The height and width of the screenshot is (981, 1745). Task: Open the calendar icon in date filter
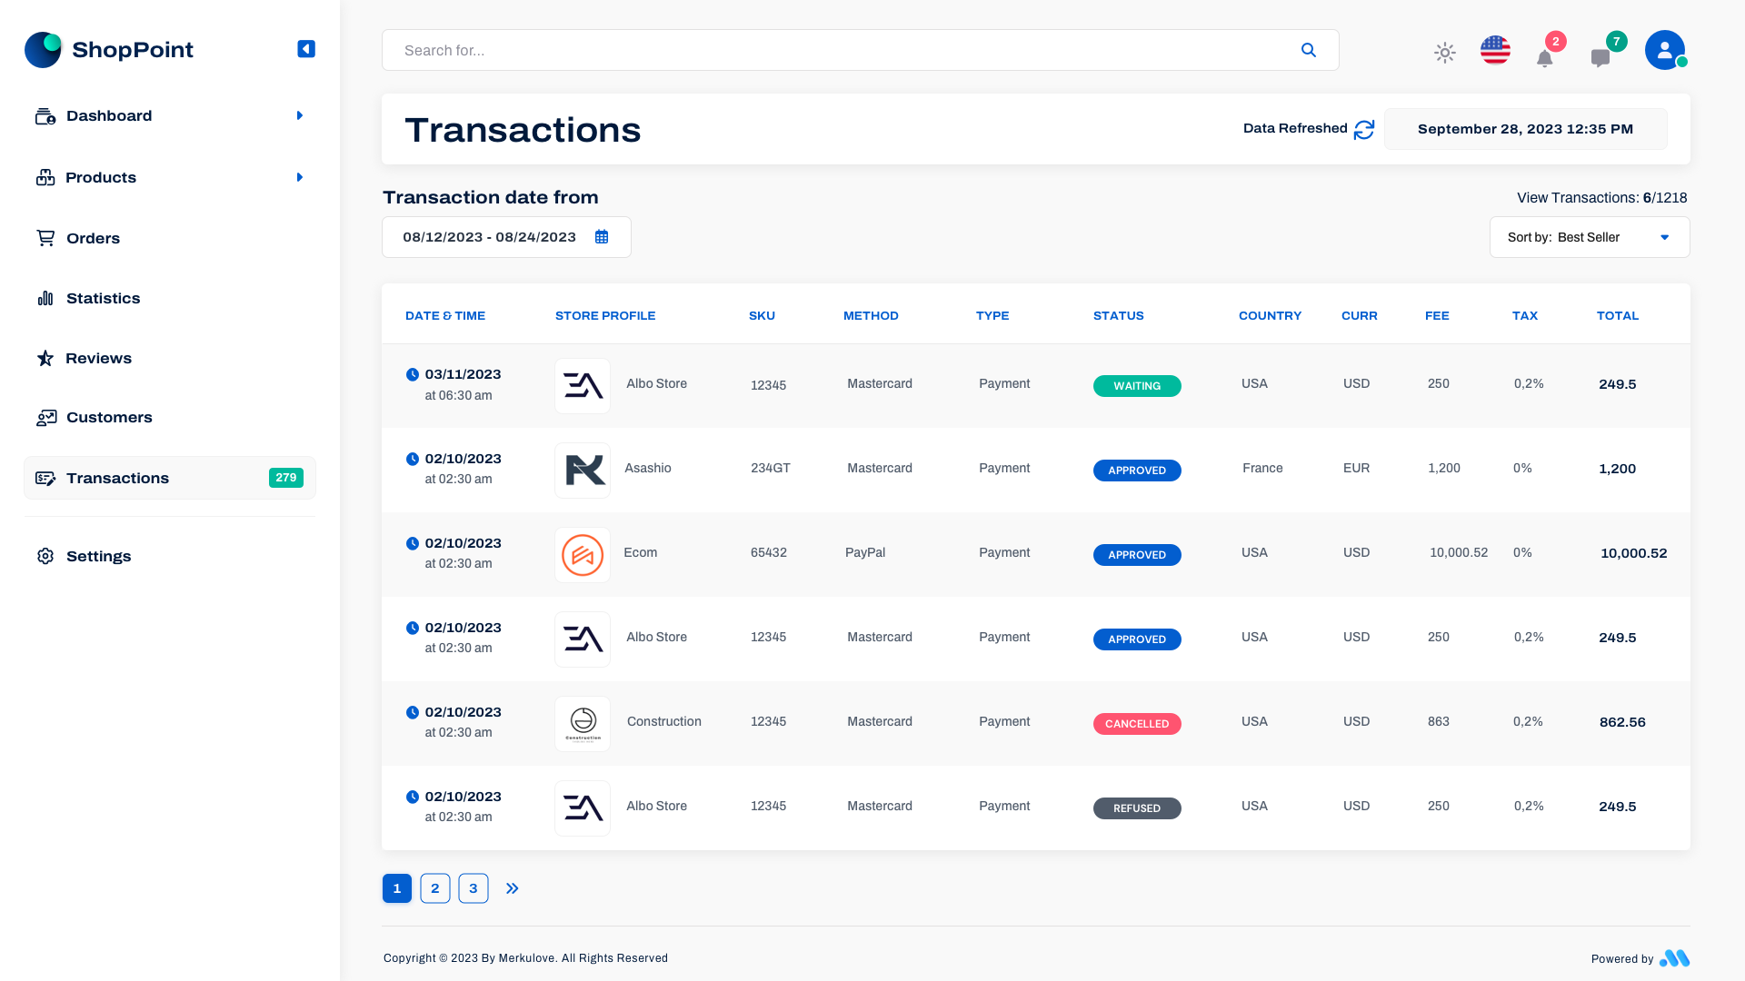[602, 236]
